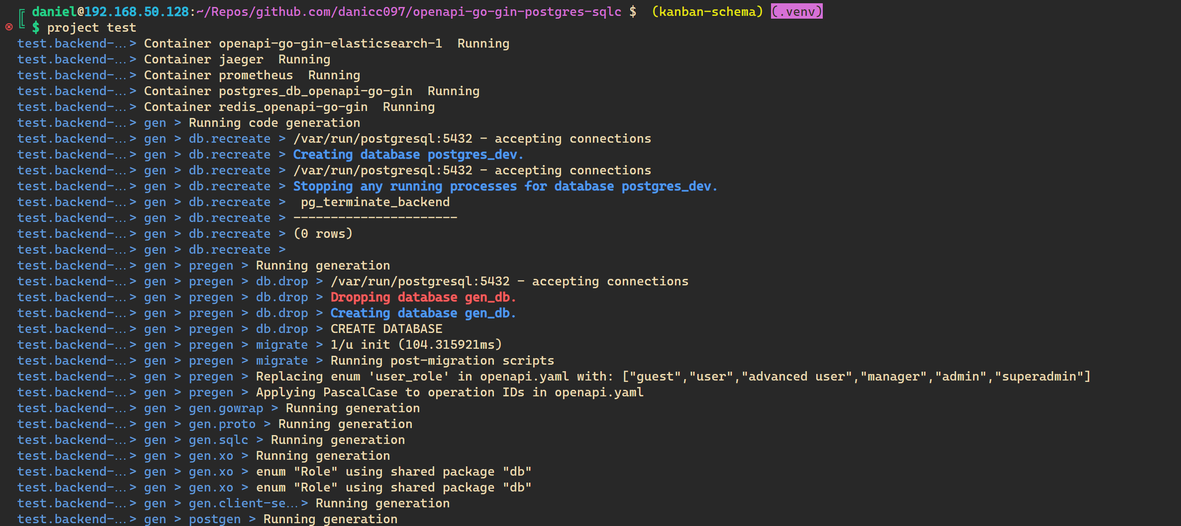The width and height of the screenshot is (1181, 526).
Task: Click 'Container prometheus Running' line
Action: [x=252, y=75]
